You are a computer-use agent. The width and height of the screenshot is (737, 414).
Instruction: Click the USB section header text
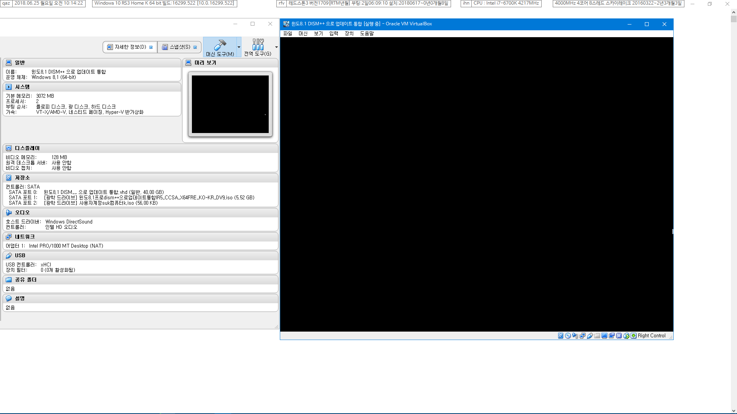20,256
